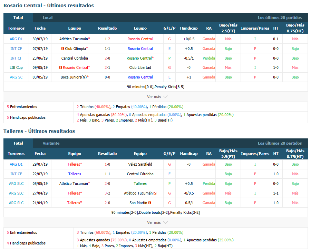Click blue Talleres name in 22/07/19 row

[75, 174]
